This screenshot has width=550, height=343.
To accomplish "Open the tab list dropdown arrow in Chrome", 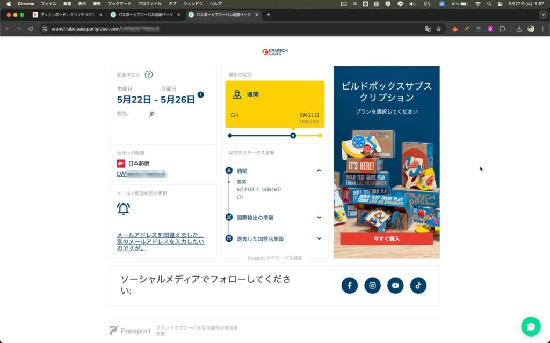I will tap(543, 14).
